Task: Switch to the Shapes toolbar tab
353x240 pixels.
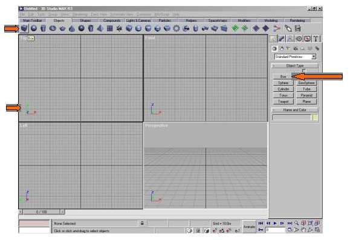Action: tap(85, 21)
